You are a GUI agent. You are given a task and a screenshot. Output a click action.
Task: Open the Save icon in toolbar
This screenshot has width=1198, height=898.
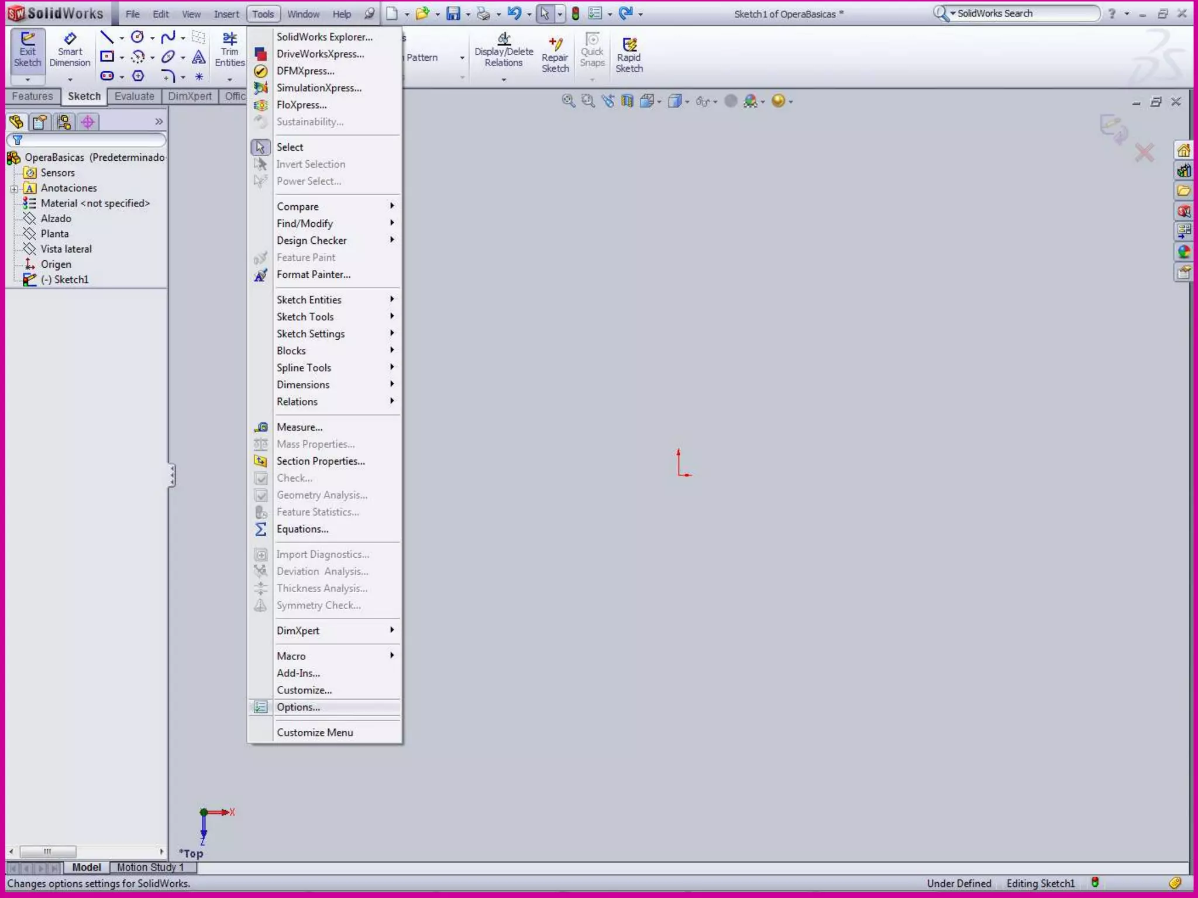(453, 13)
